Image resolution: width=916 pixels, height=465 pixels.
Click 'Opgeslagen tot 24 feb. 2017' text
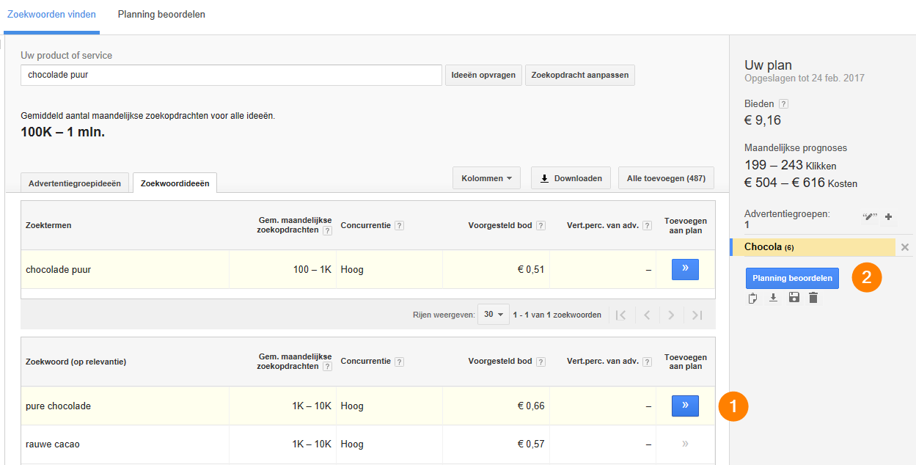tap(805, 78)
